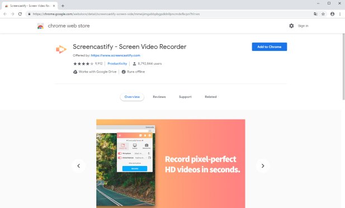Open the screencastify.com offered-by link
Viewport: 345px width, 208px height.
pyautogui.click(x=116, y=55)
